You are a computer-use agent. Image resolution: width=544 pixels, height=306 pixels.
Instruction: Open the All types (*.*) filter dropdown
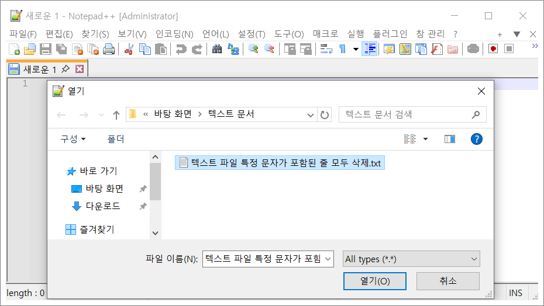click(411, 259)
